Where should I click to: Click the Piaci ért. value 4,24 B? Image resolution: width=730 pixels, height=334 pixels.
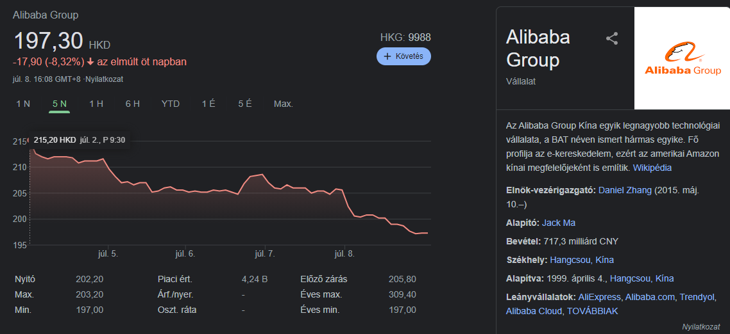click(255, 280)
